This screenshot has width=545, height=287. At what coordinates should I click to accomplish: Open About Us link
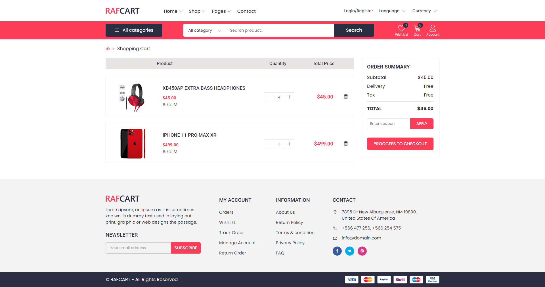coord(285,212)
